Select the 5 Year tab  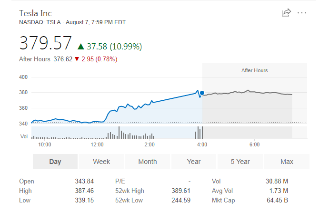pyautogui.click(x=240, y=162)
